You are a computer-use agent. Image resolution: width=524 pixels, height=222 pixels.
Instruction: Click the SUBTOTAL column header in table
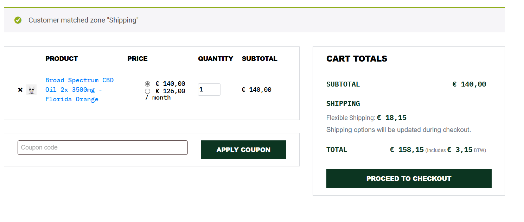[x=260, y=59]
